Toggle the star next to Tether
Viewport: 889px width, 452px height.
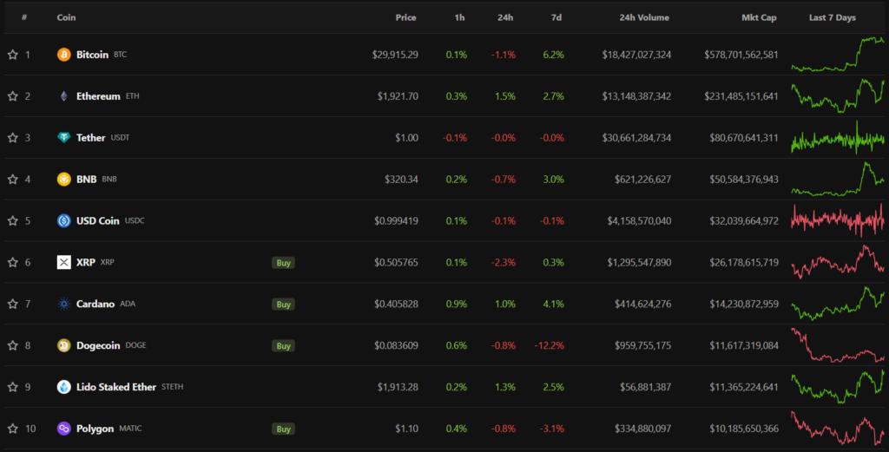[13, 138]
